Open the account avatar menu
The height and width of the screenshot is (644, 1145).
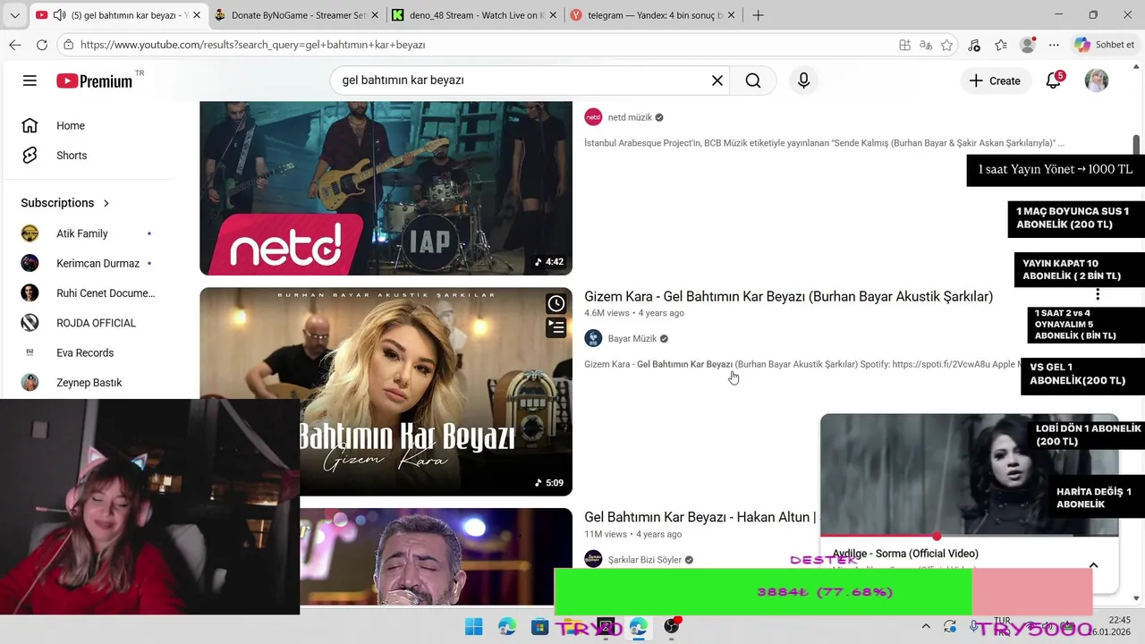[1097, 80]
